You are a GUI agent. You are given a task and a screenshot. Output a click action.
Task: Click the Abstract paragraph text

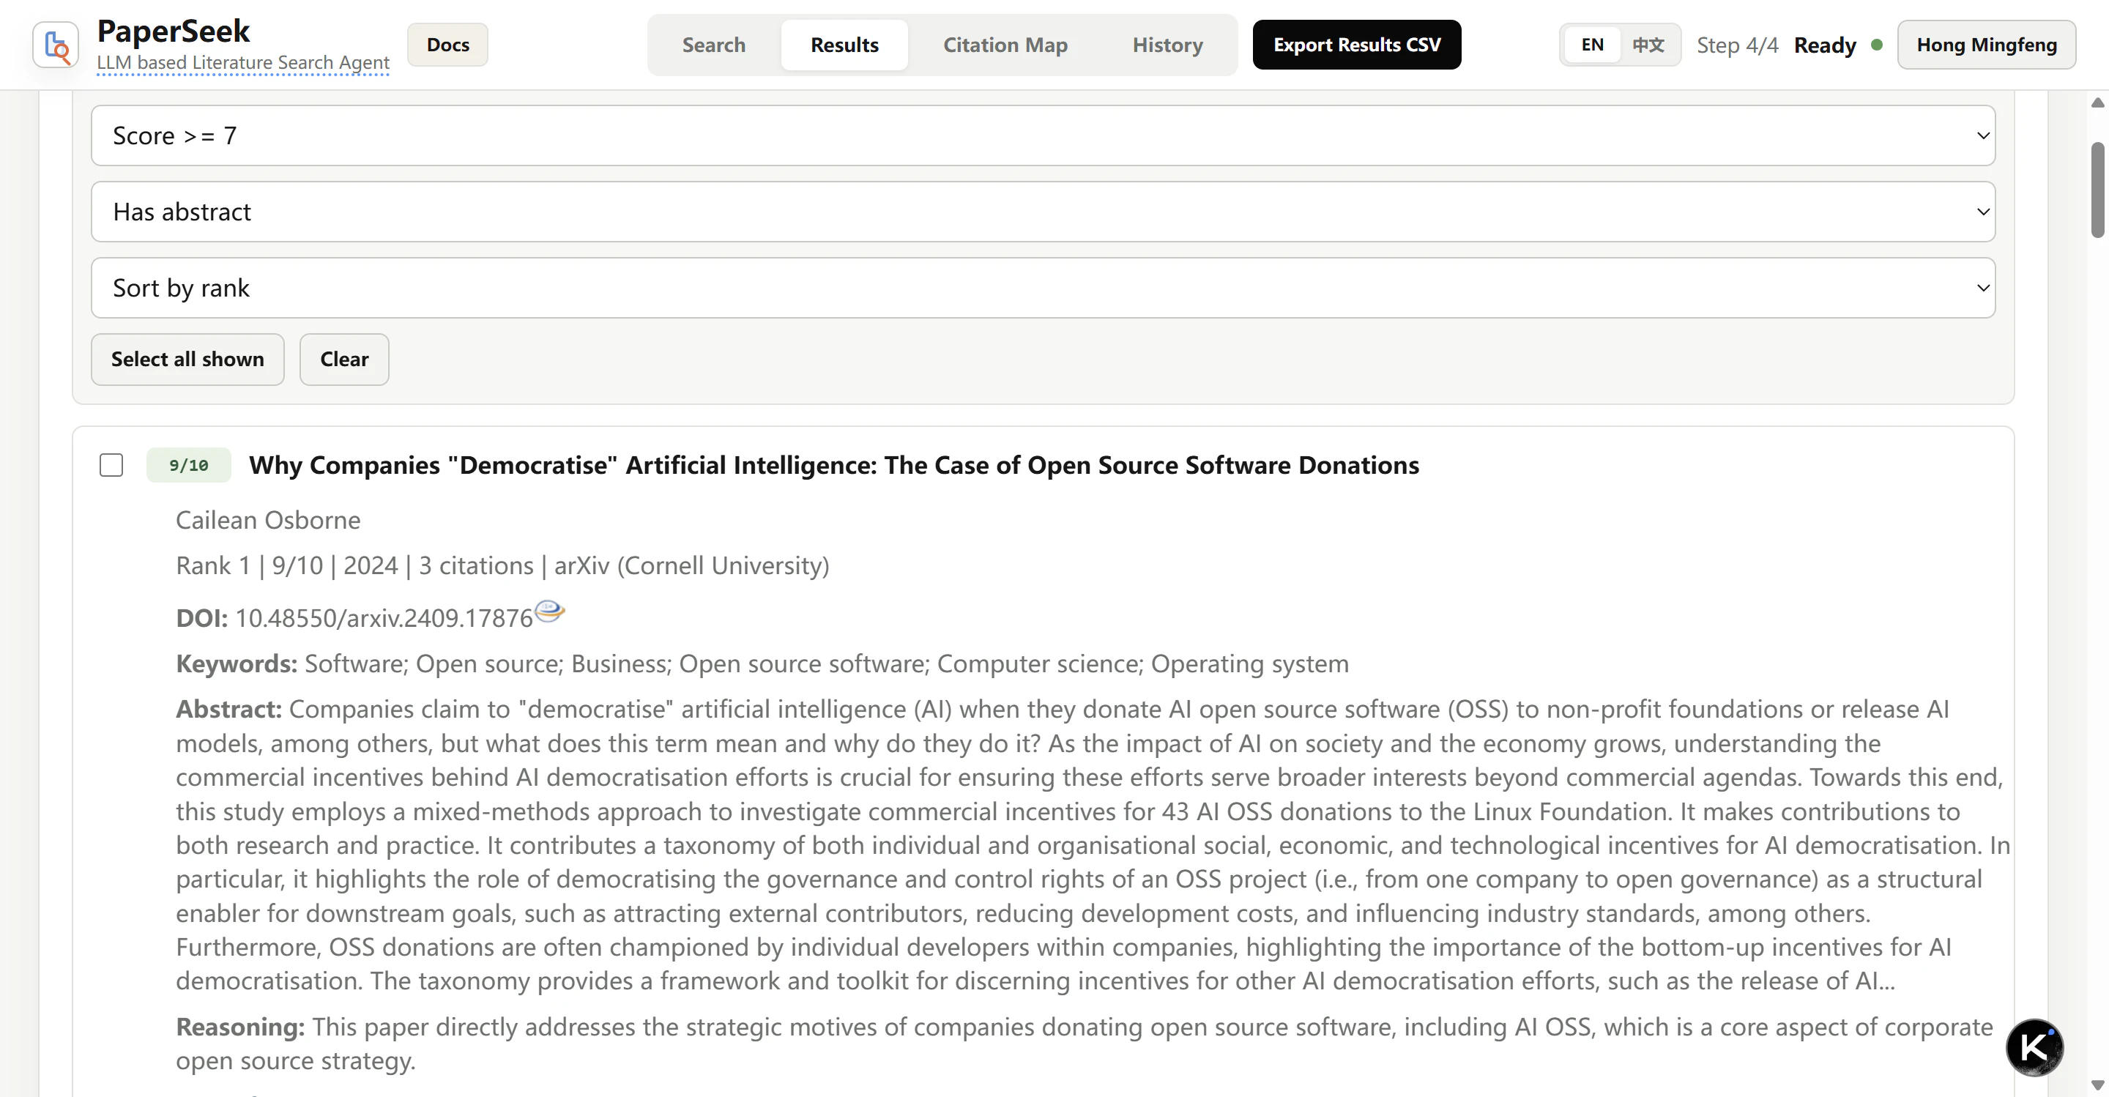[x=1093, y=845]
